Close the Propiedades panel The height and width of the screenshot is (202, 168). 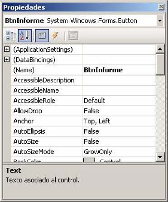coord(161,7)
